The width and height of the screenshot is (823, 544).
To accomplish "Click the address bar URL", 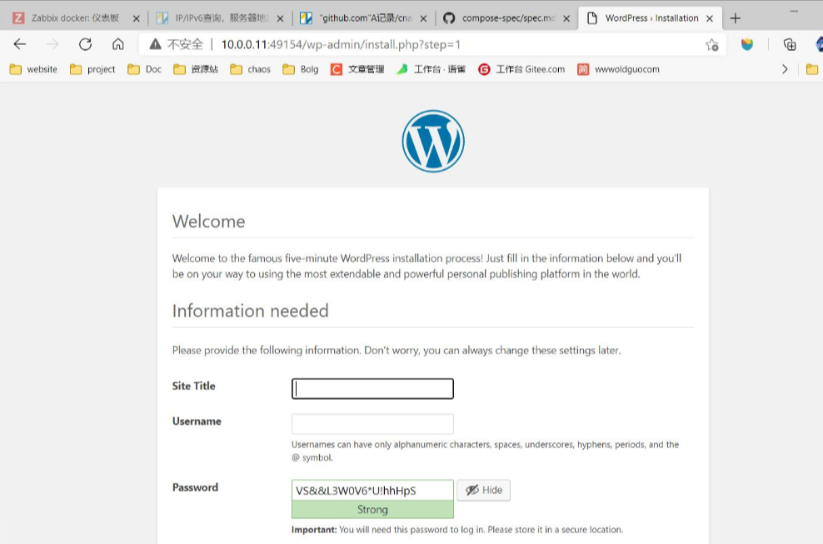I will pyautogui.click(x=341, y=45).
